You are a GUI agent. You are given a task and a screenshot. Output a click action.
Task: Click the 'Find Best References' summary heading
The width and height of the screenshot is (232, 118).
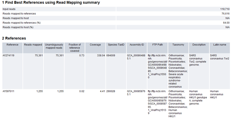51,3
